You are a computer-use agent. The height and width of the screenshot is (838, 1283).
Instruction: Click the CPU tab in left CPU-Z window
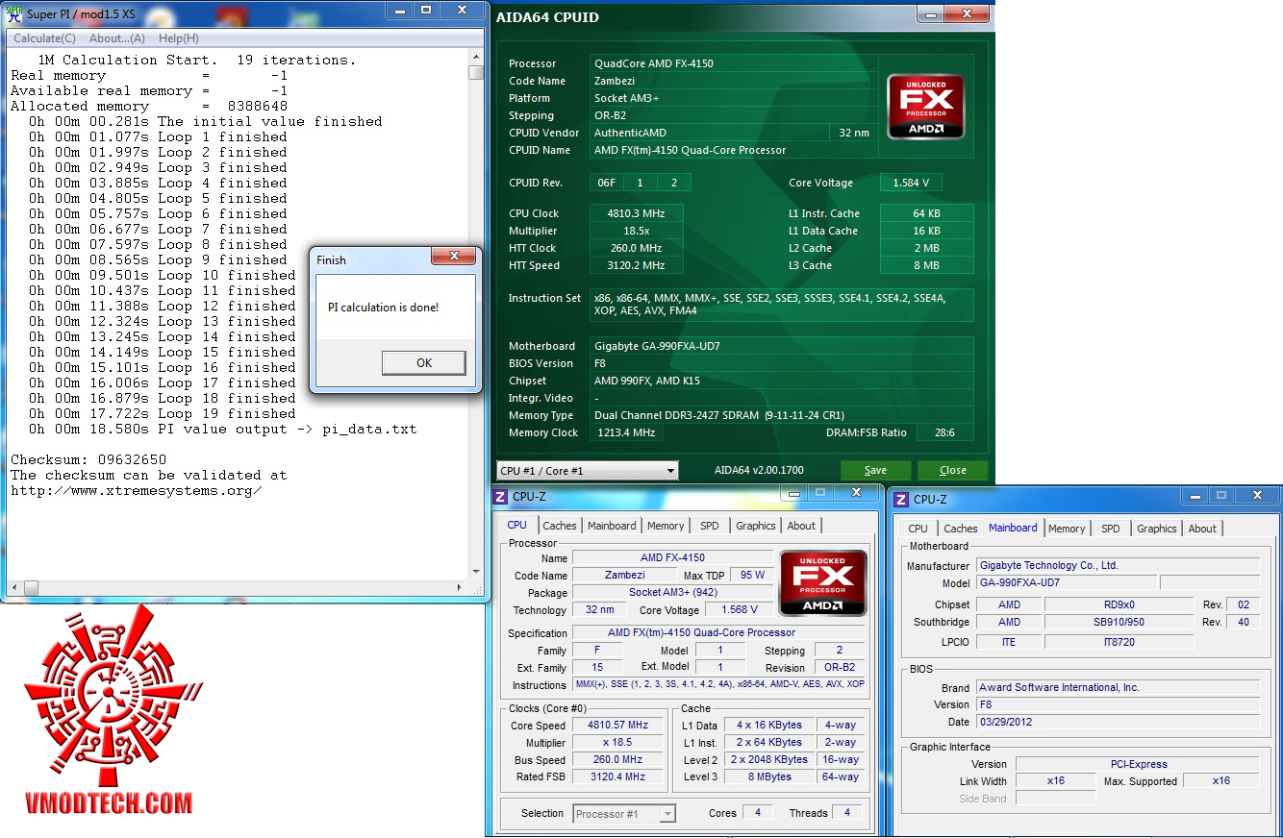pos(517,525)
